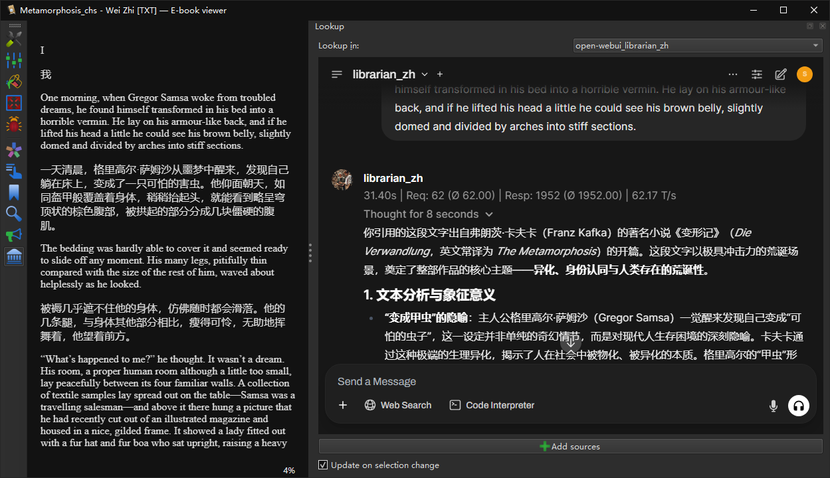Click the heading 1. 文本分析与象征意义
Viewport: 830px width, 478px height.
(429, 295)
